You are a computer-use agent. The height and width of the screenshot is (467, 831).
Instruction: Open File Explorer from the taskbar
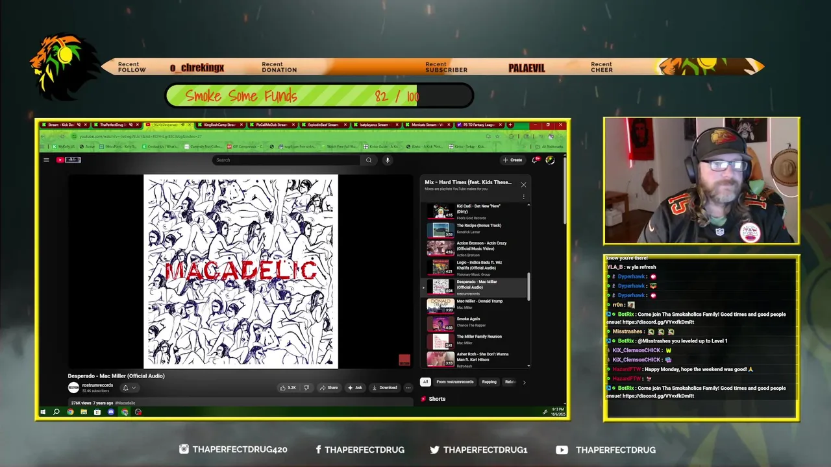84,412
